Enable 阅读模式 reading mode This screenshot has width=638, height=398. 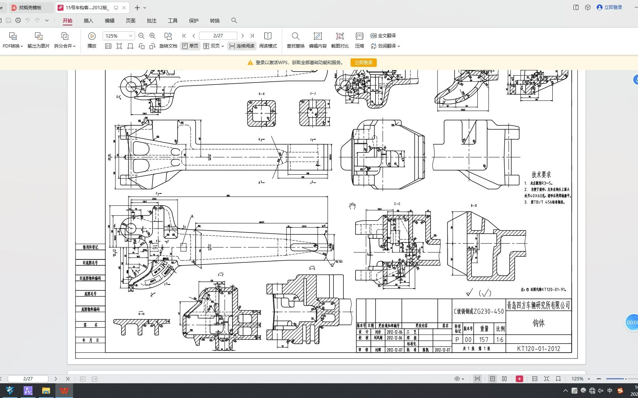(x=268, y=36)
